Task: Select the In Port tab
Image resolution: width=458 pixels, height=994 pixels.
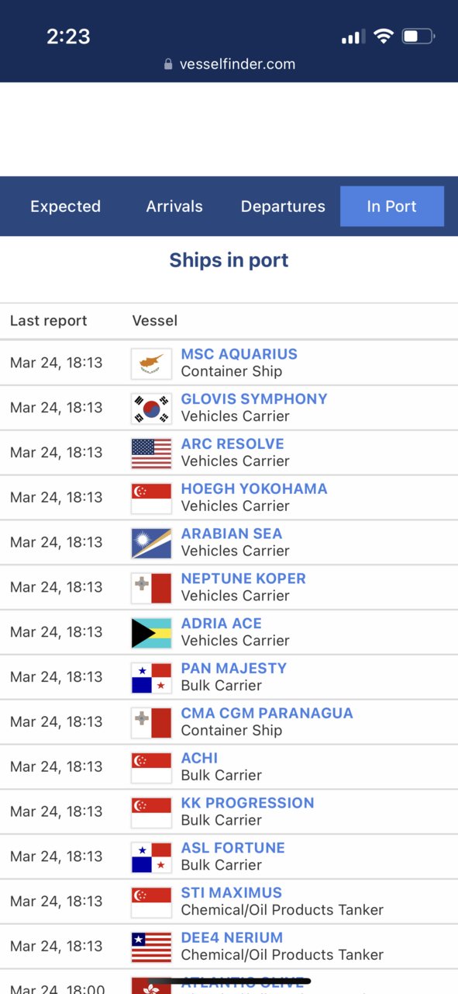Action: tap(392, 207)
